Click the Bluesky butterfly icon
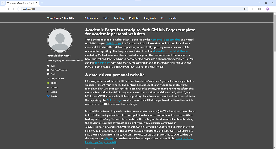Screen dimensions: 276x149 (48, 96)
